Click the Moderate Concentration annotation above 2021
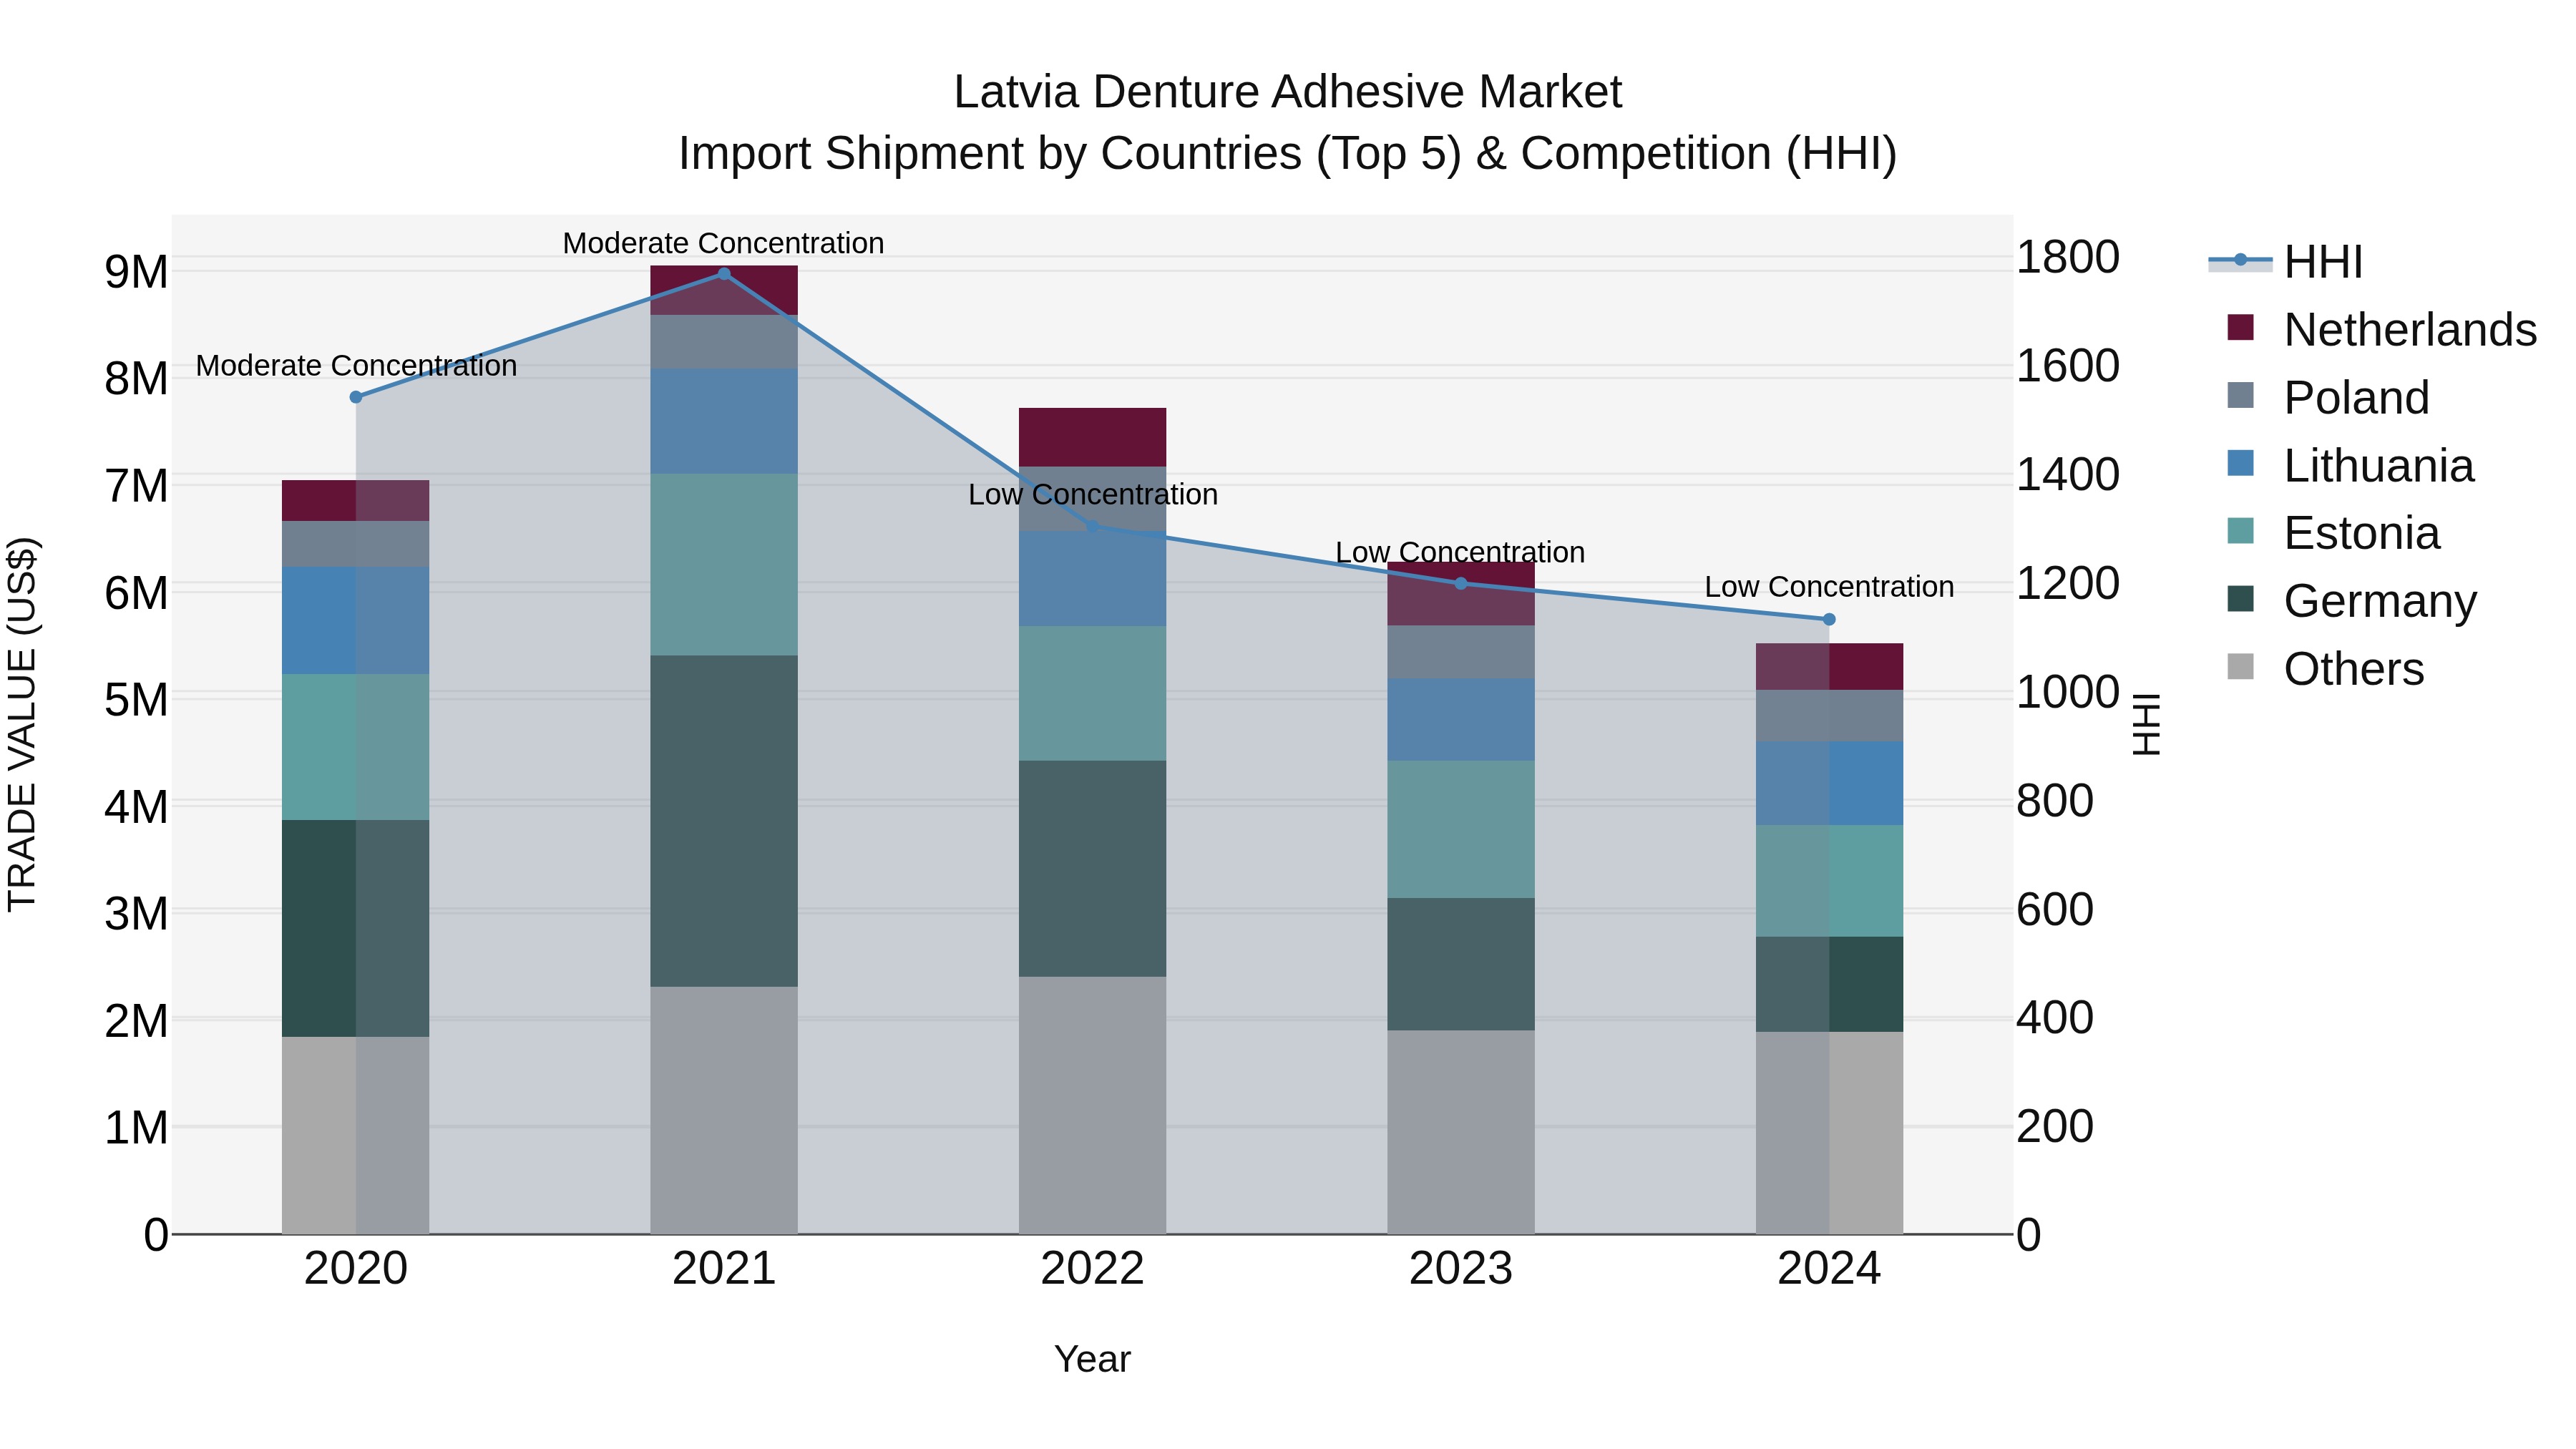Viewport: 2576px width, 1449px height. [x=723, y=243]
